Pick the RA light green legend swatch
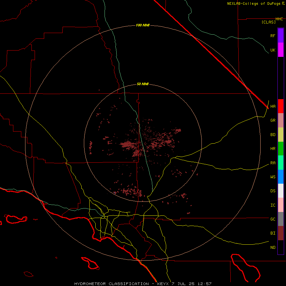 (x=281, y=163)
